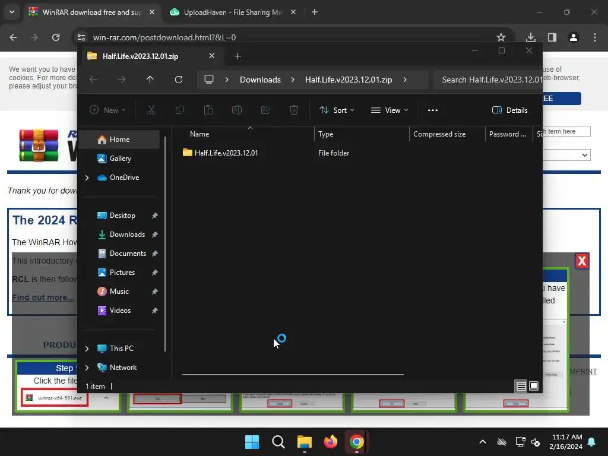
Task: Go forward in File Explorer navigation
Action: pos(122,80)
